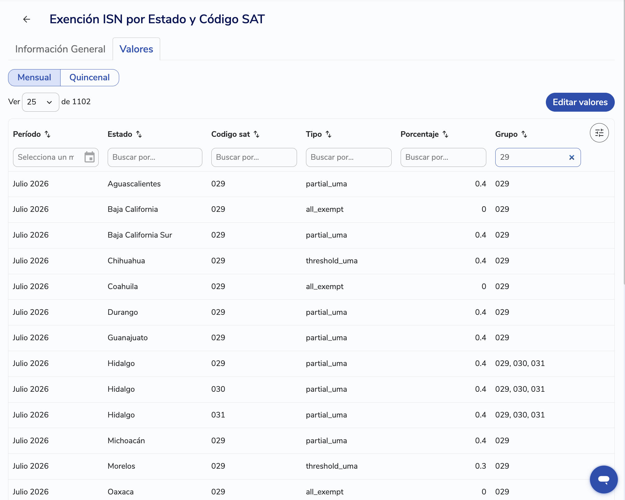Focus the Tipo search field

[x=348, y=157]
